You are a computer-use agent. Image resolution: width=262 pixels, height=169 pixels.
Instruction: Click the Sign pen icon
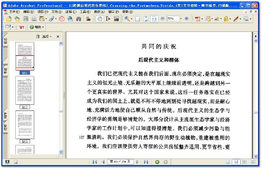(x=236, y=19)
